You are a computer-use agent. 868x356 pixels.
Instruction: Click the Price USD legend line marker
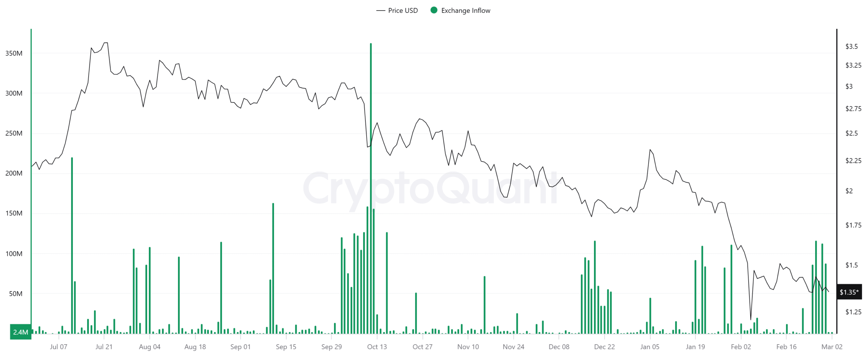click(x=380, y=11)
